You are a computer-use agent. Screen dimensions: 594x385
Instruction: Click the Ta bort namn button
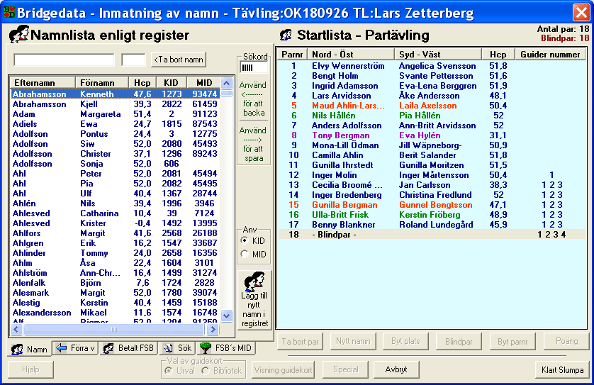coord(178,60)
